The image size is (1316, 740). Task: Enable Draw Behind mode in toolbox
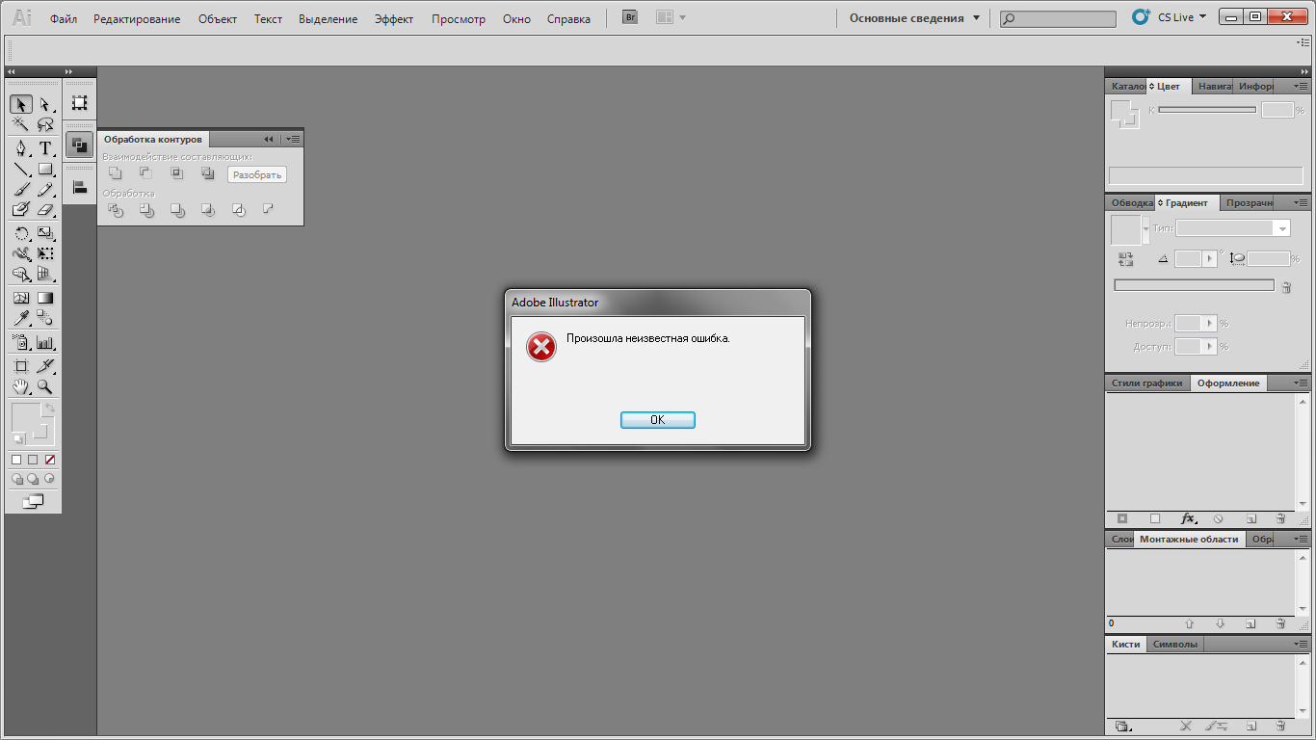(33, 479)
